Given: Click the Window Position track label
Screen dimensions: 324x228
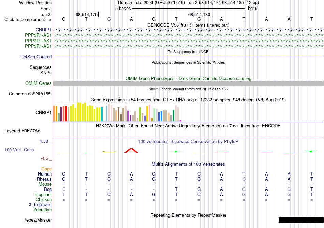Looking at the screenshot, I should [x=35, y=3].
